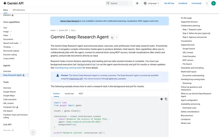Open Google Maps tool in sidebar
219x137 pixels.
point(9,96)
